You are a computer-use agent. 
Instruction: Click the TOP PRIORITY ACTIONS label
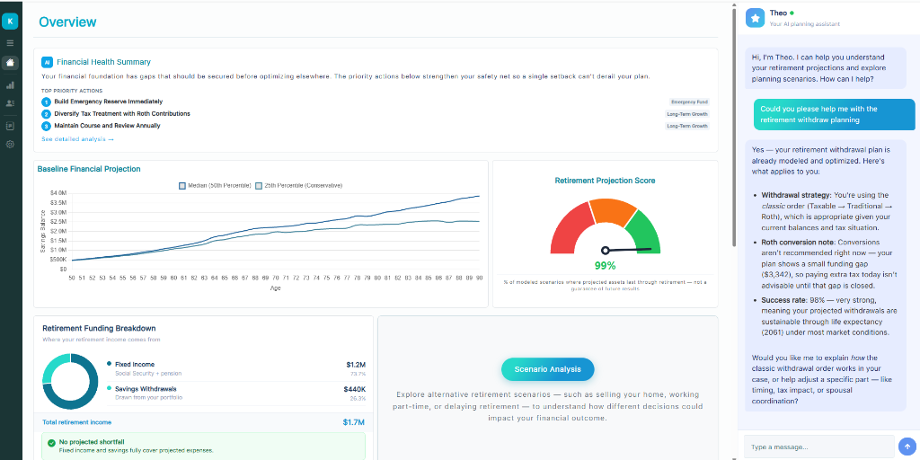tap(72, 91)
